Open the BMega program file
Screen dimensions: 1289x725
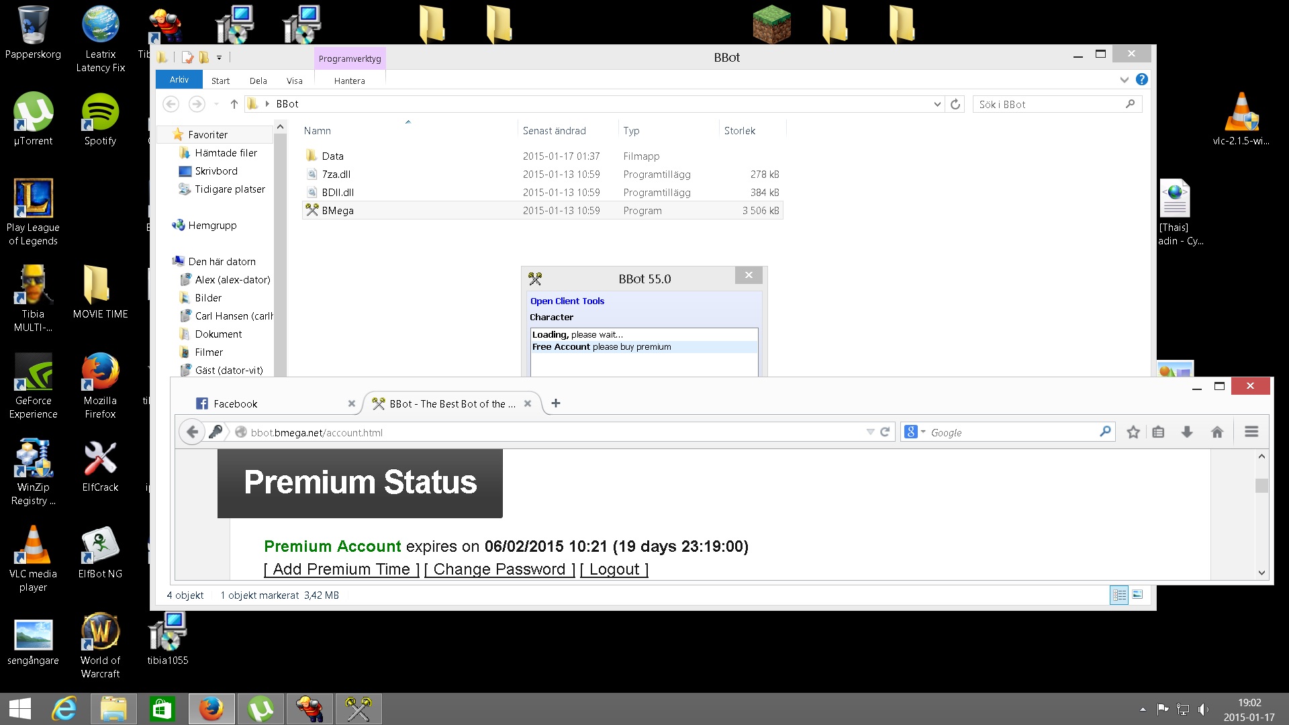click(x=337, y=211)
